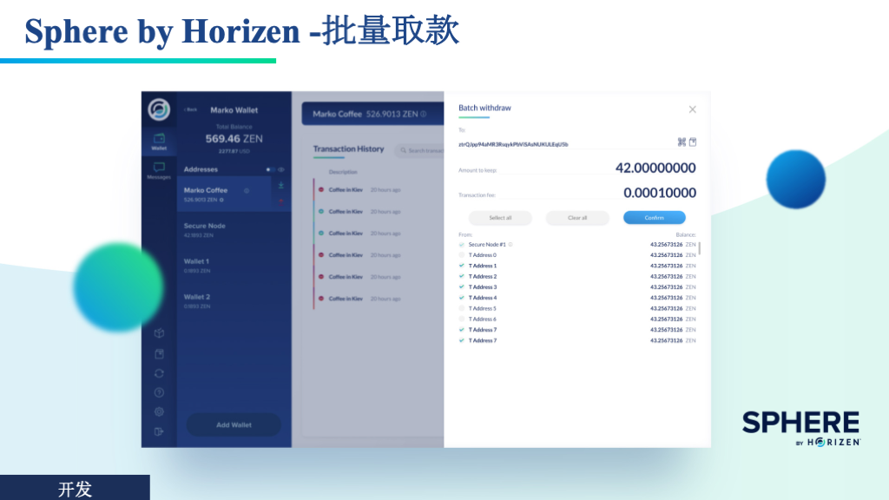Toggle the eye icon in Addresses header
This screenshot has height=500, width=889.
[281, 169]
